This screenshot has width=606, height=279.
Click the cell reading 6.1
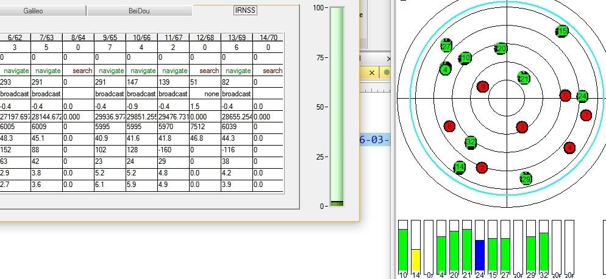(110, 185)
